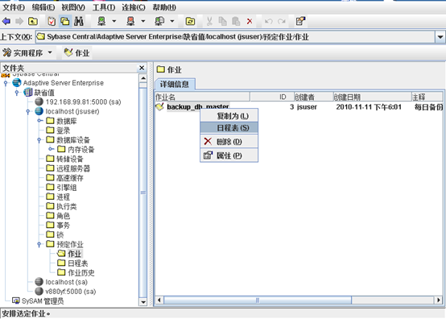446x319 pixels.
Task: Open the connection profiles dropdown arrow
Action: [172, 21]
